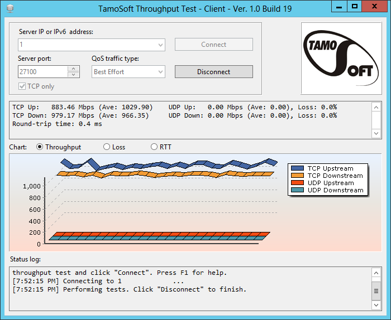This screenshot has height=320, width=391.
Task: Increase the server port with up arrow
Action: point(73,69)
